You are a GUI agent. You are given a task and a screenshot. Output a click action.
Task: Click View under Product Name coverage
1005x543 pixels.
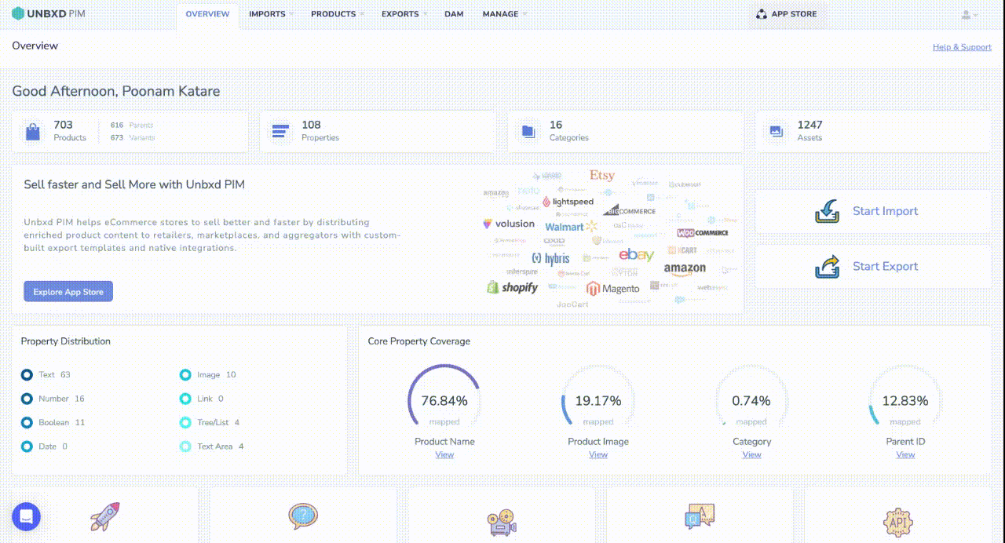coord(444,454)
